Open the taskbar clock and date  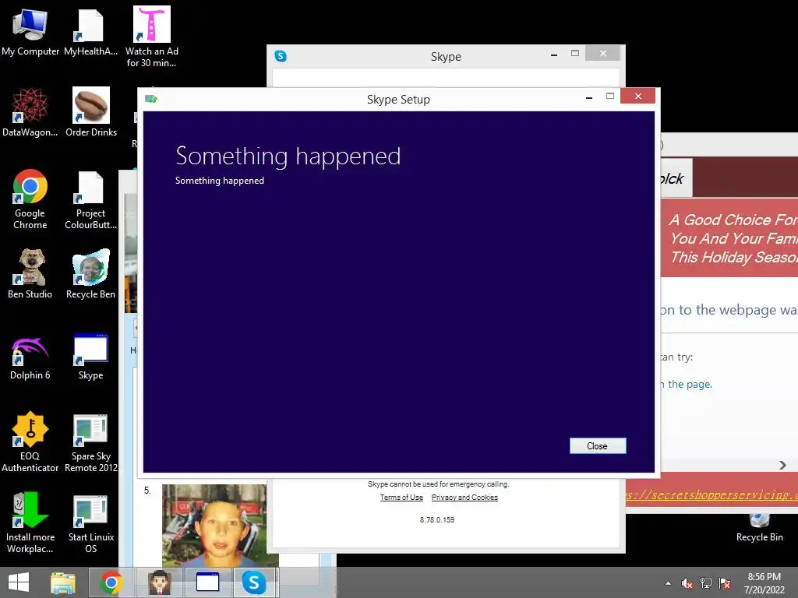(x=764, y=583)
